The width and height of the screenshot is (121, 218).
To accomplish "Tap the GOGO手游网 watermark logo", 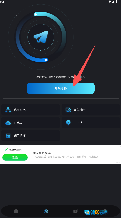I will pyautogui.click(x=96, y=212).
